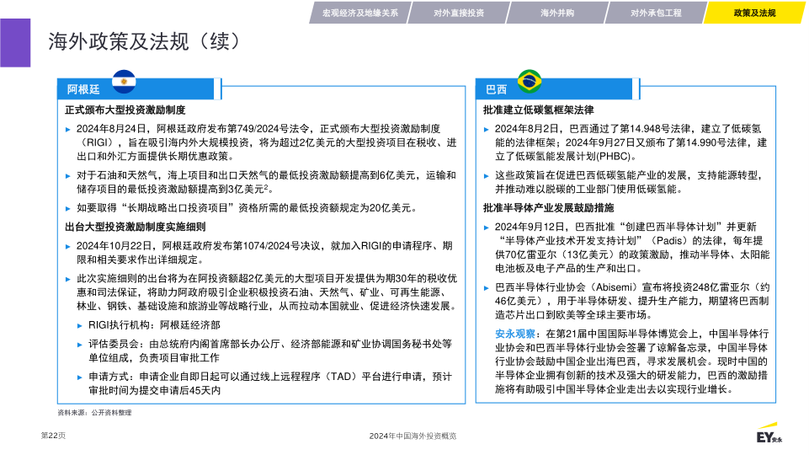The height and width of the screenshot is (455, 809).
Task: Click the 资料来源：公开资料整理 footnote
Action: (94, 413)
